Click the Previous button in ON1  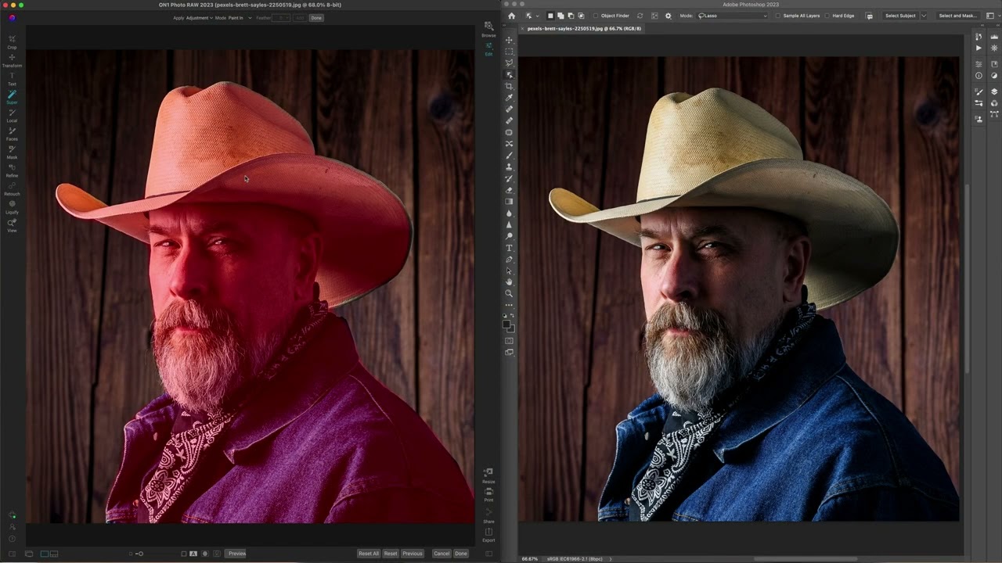413,554
